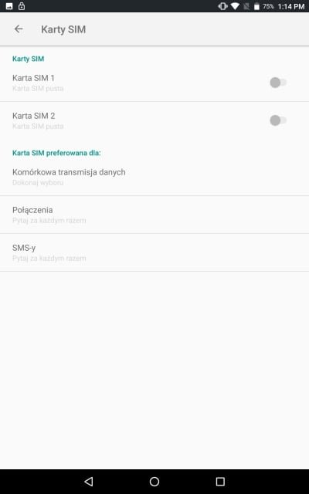Tap the vibrate mode status icon

[222, 6]
